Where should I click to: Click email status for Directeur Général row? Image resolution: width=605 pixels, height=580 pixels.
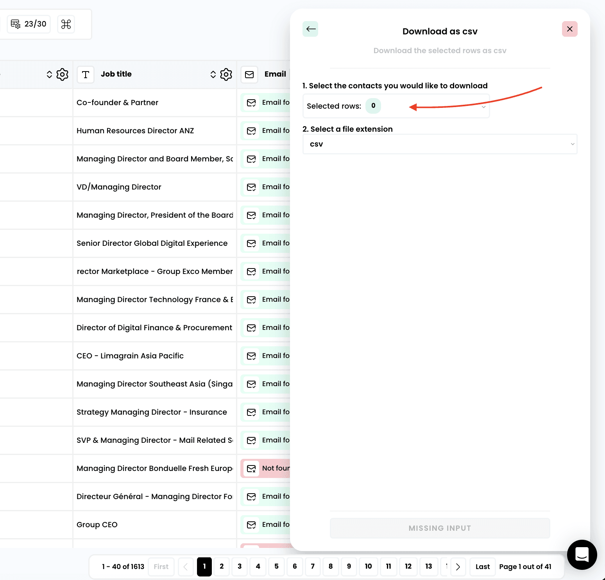pyautogui.click(x=265, y=496)
